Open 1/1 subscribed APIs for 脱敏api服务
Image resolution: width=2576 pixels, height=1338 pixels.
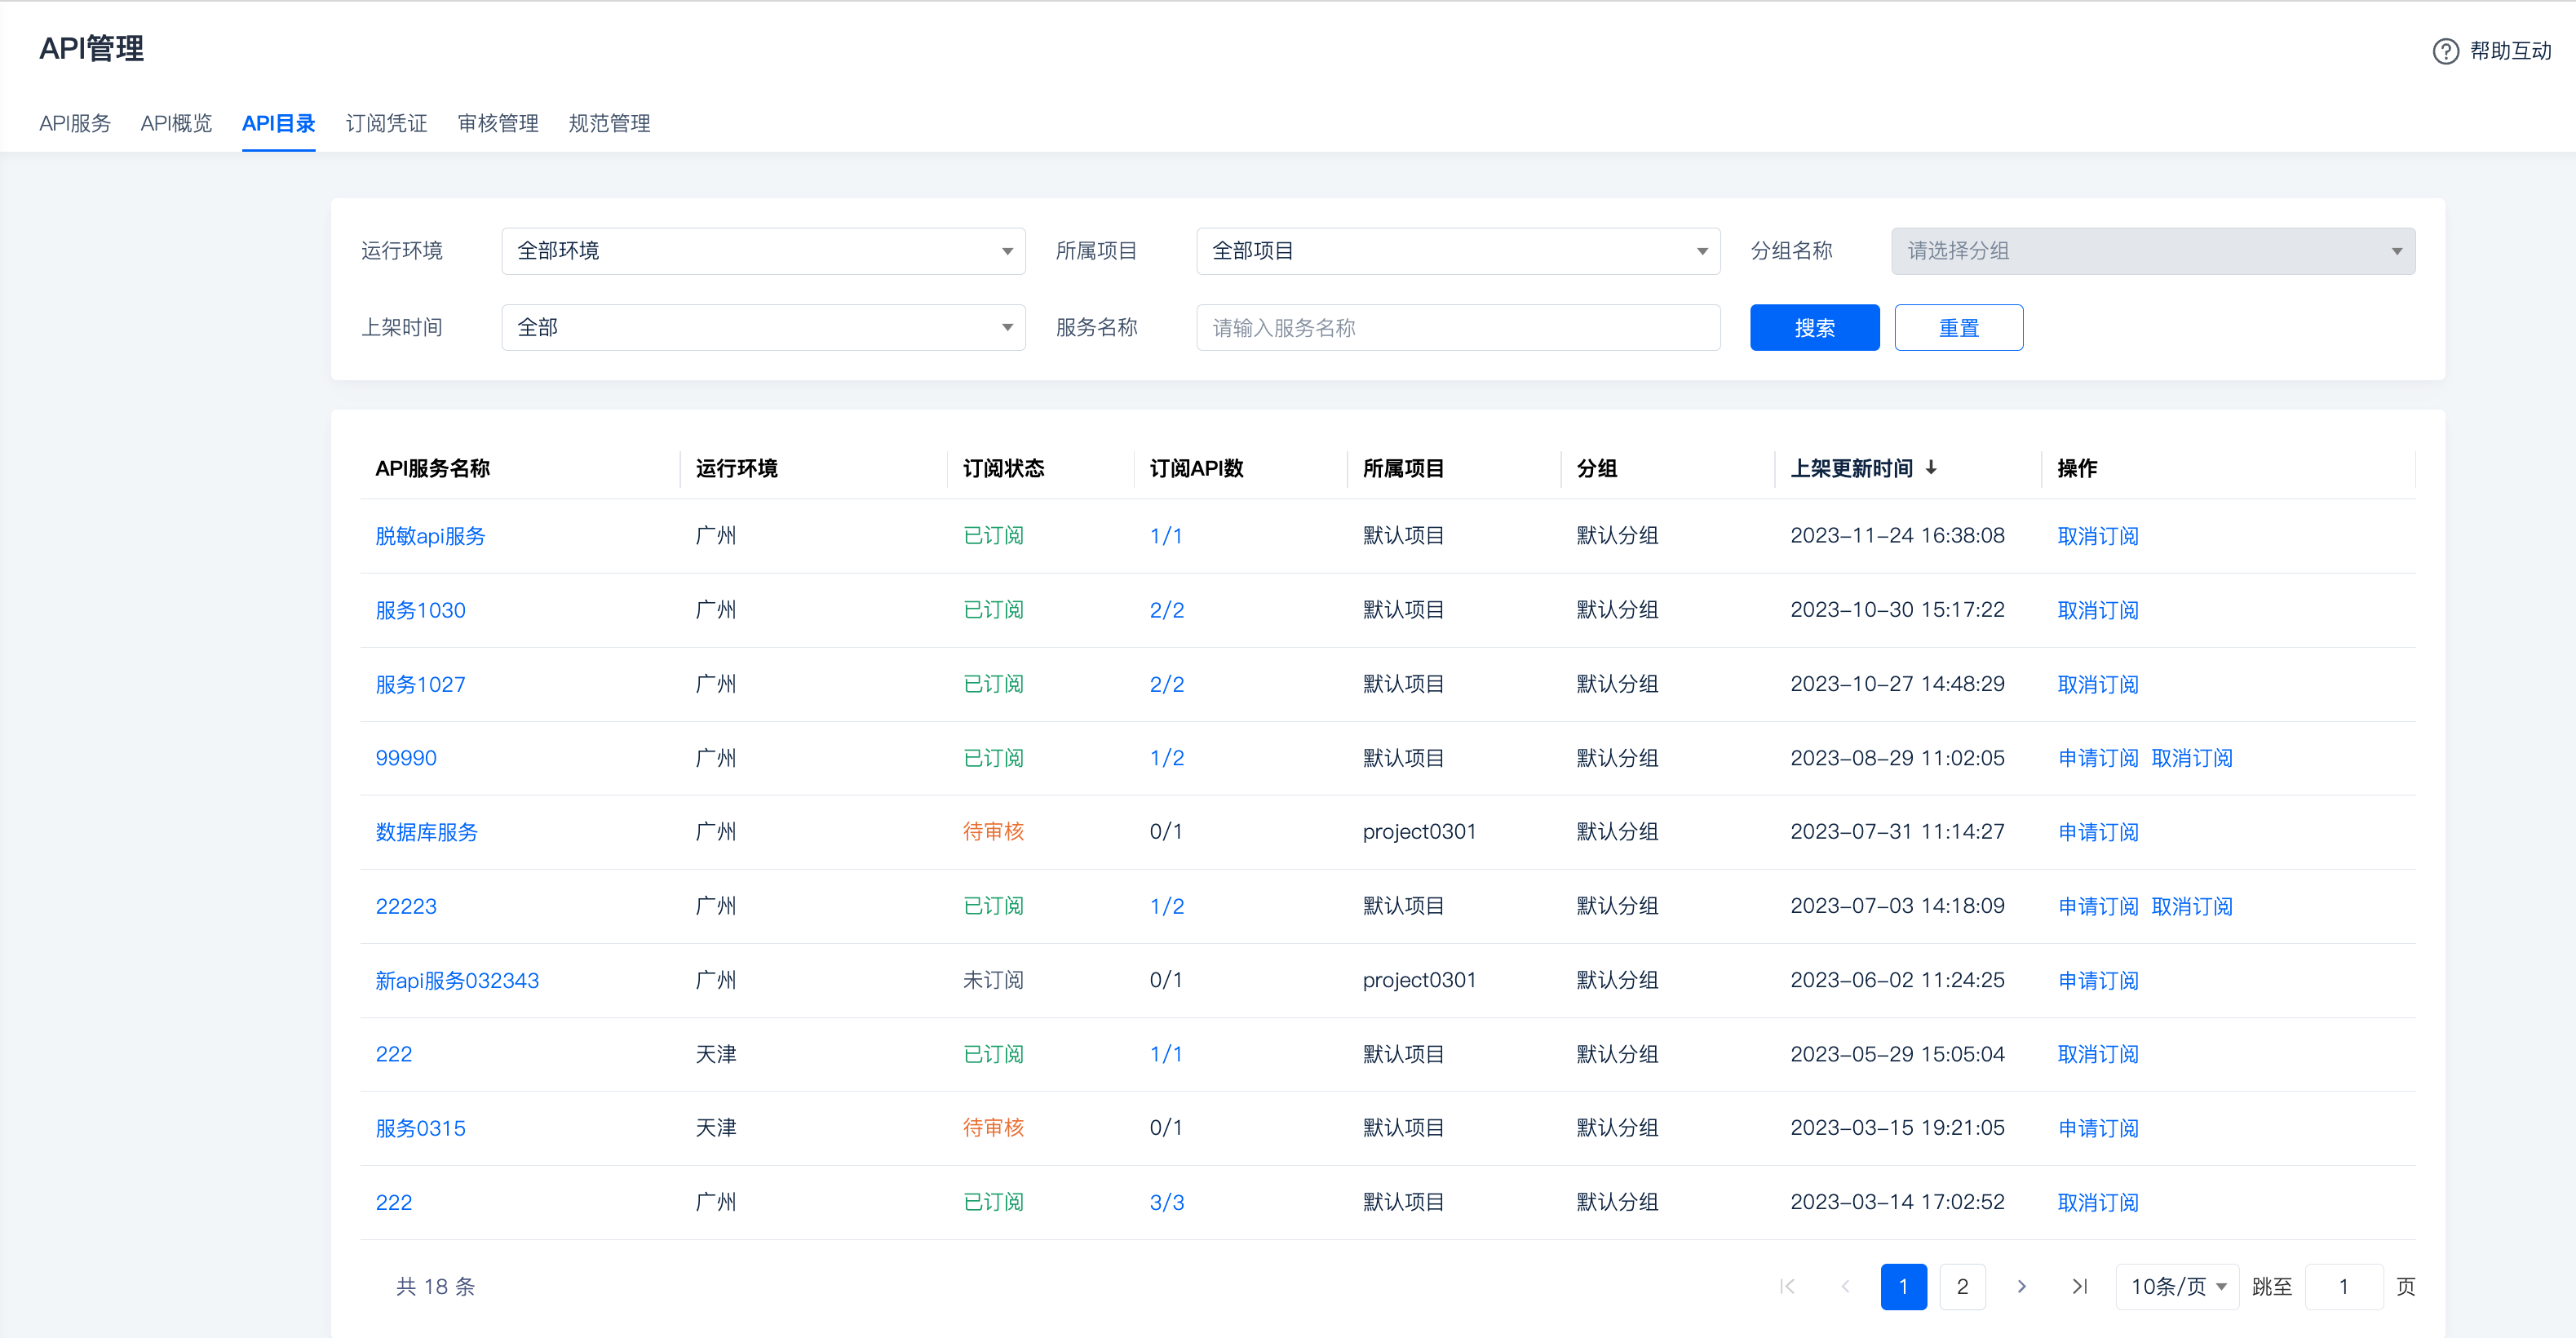pyautogui.click(x=1166, y=536)
